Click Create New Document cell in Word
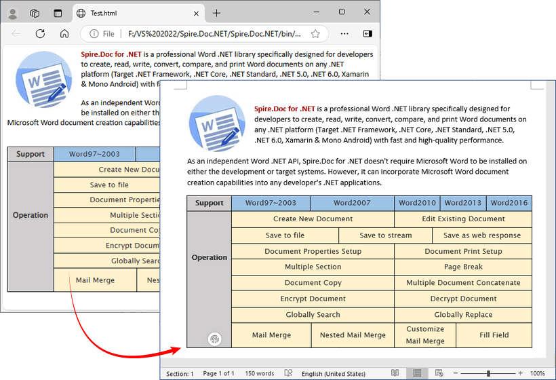 [313, 219]
